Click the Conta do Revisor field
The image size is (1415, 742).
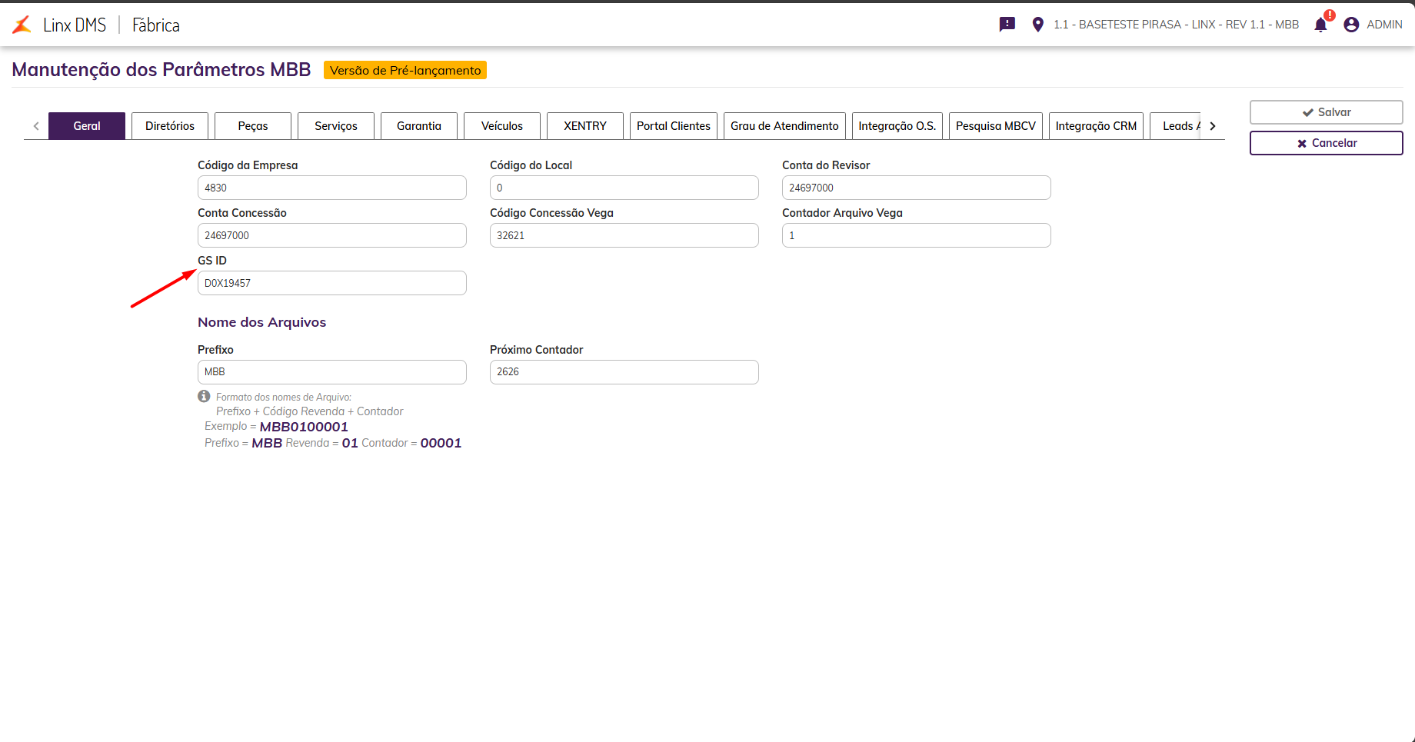tap(917, 188)
